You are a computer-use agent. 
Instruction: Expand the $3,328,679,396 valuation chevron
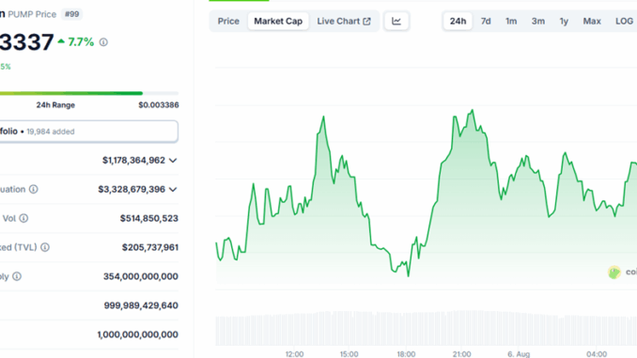point(173,190)
